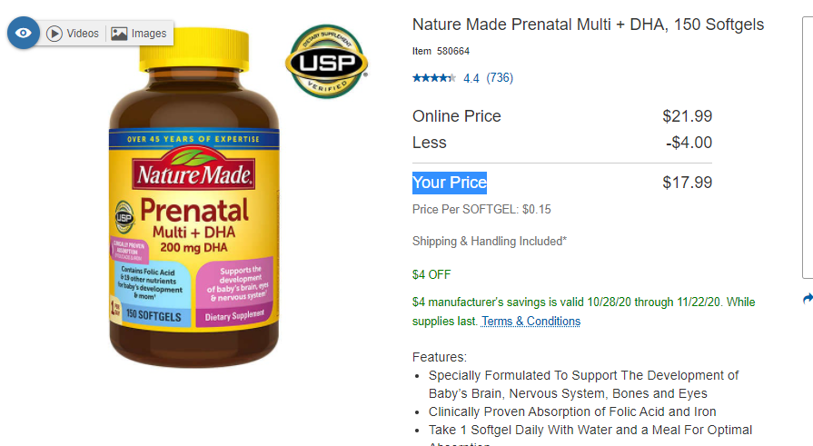This screenshot has height=446, width=813.
Task: Open the 4.4 rating score link
Action: pos(471,78)
